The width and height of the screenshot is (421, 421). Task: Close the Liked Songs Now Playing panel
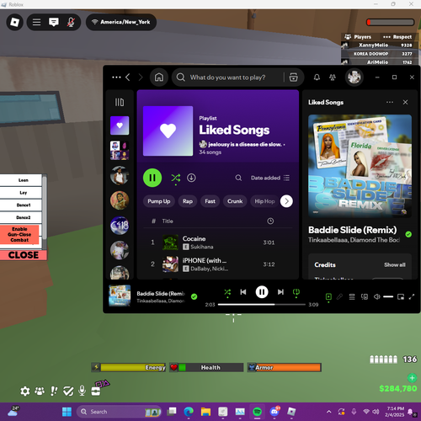(405, 102)
